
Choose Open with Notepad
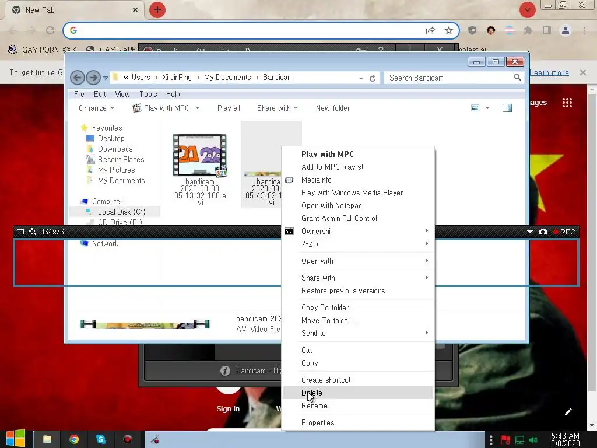point(358,206)
